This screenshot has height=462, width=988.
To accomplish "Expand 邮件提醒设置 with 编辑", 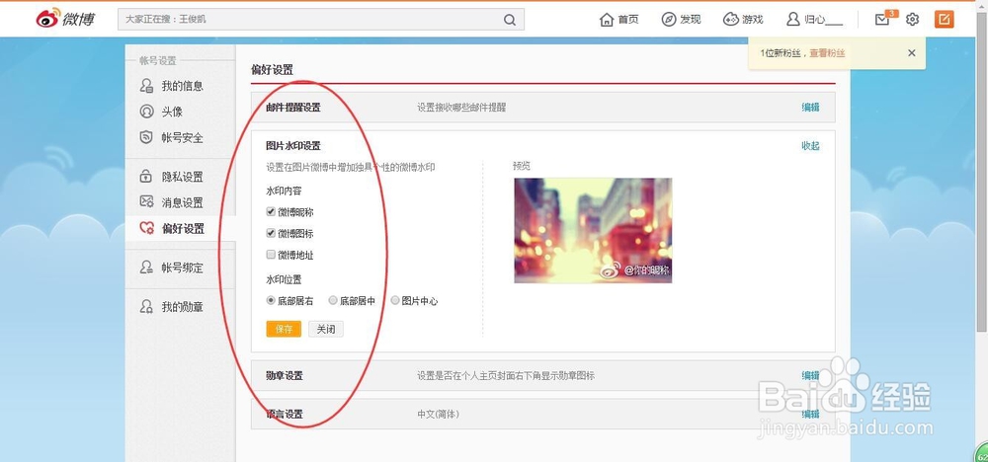I will [x=810, y=107].
